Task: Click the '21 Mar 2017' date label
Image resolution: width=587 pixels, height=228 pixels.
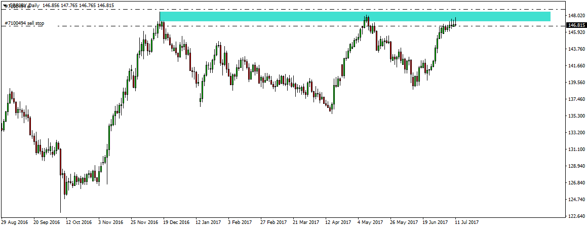Action: pos(307,221)
